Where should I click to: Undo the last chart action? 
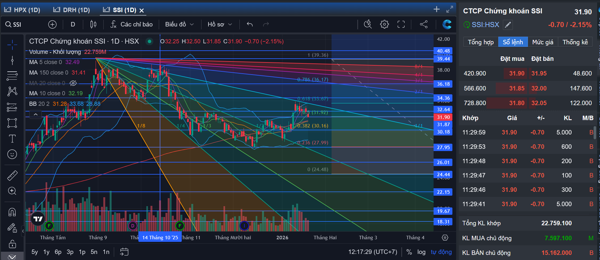250,25
